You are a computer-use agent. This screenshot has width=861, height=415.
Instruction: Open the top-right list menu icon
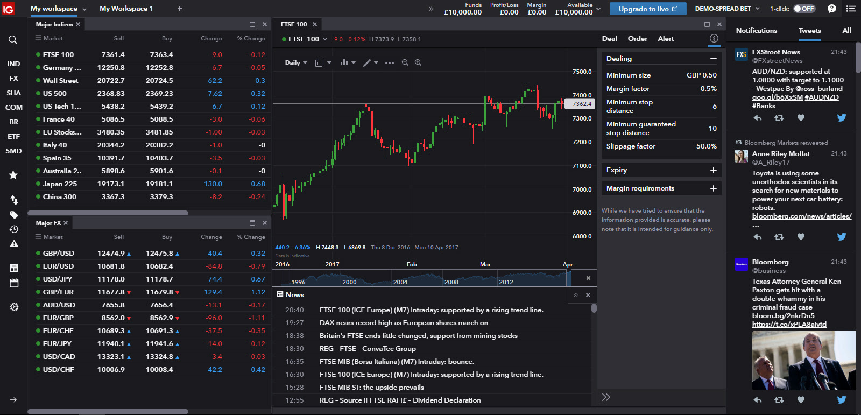[x=851, y=9]
